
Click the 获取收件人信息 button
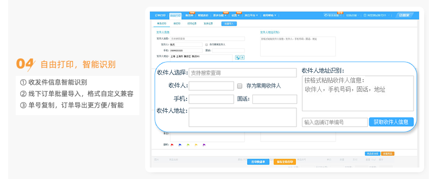point(391,122)
